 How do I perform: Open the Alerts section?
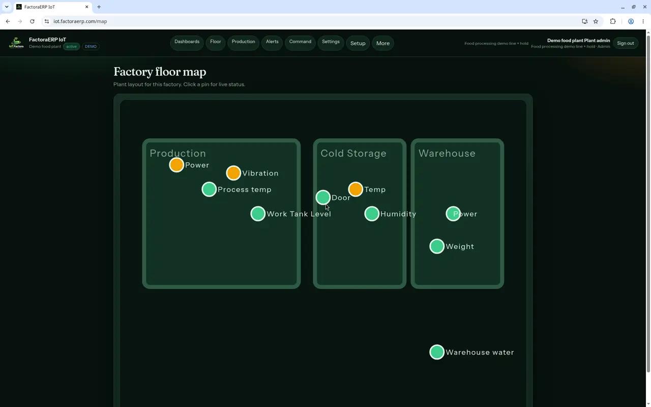click(272, 43)
